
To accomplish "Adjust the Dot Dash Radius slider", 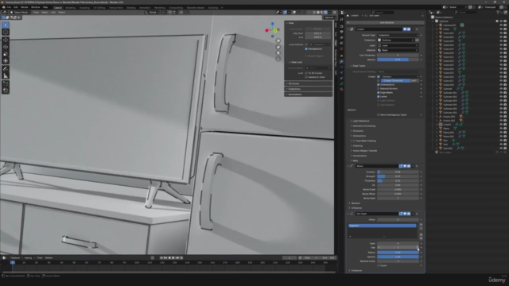I will coord(398,253).
